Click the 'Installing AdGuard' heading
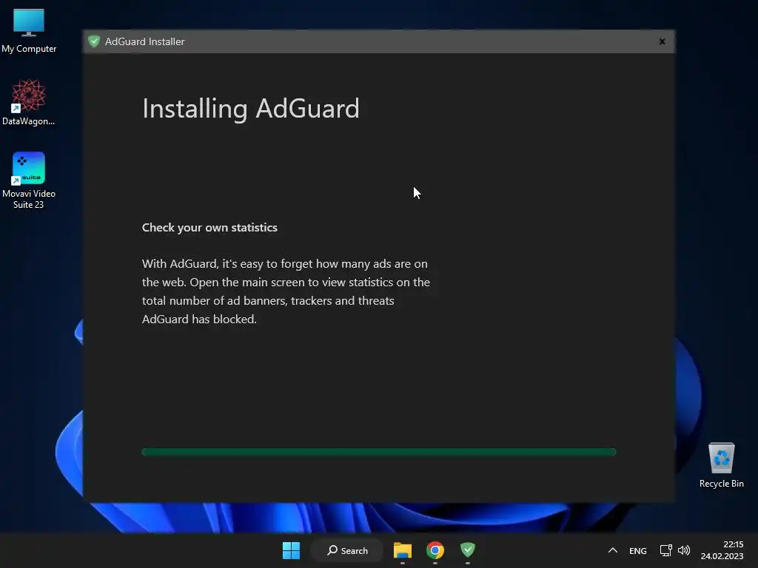This screenshot has width=758, height=568. coord(251,109)
